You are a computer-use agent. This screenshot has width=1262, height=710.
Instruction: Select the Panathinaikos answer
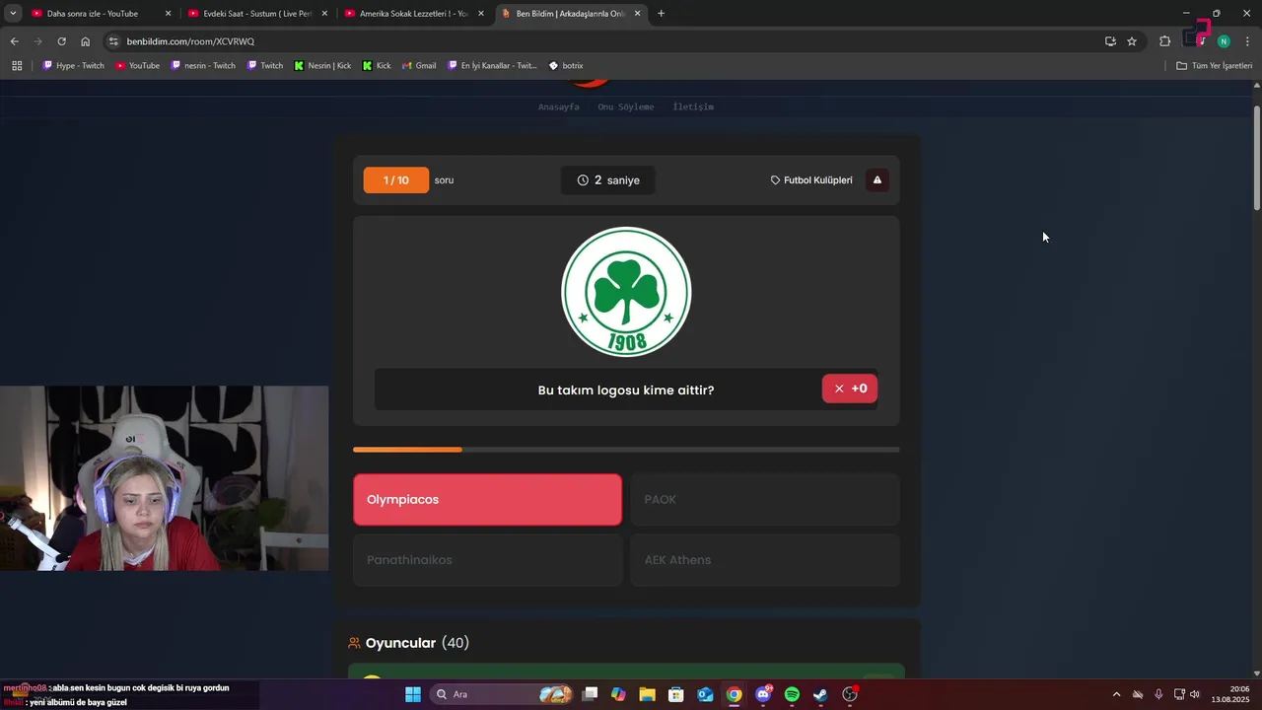tap(488, 560)
